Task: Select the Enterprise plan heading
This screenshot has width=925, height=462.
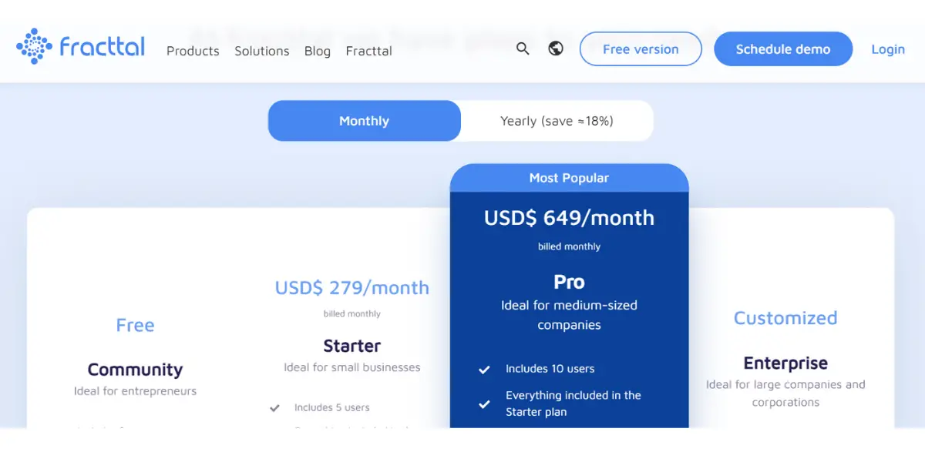Action: pyautogui.click(x=785, y=363)
